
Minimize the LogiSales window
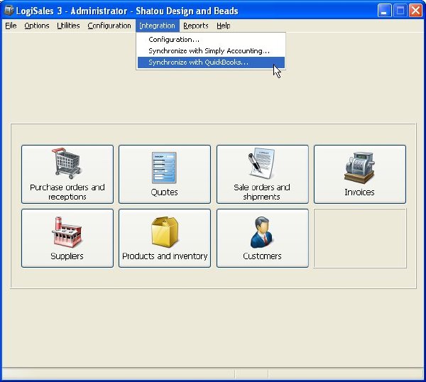(x=384, y=11)
